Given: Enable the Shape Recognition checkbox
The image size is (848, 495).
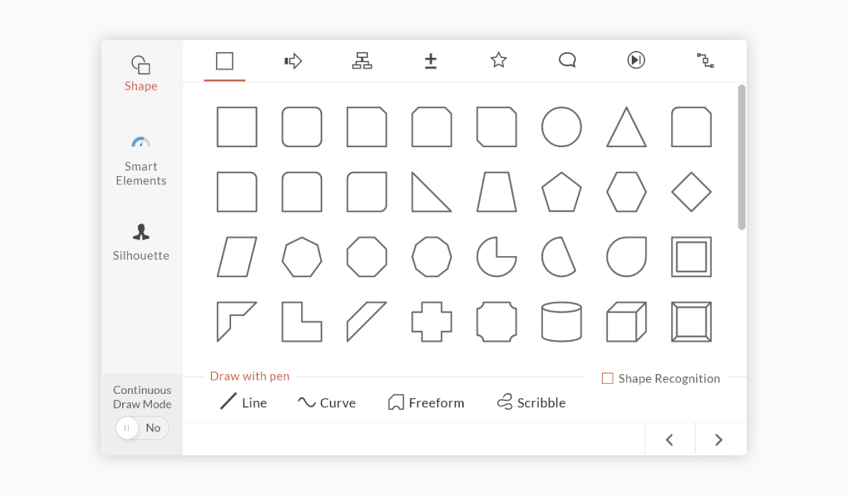Looking at the screenshot, I should [607, 378].
